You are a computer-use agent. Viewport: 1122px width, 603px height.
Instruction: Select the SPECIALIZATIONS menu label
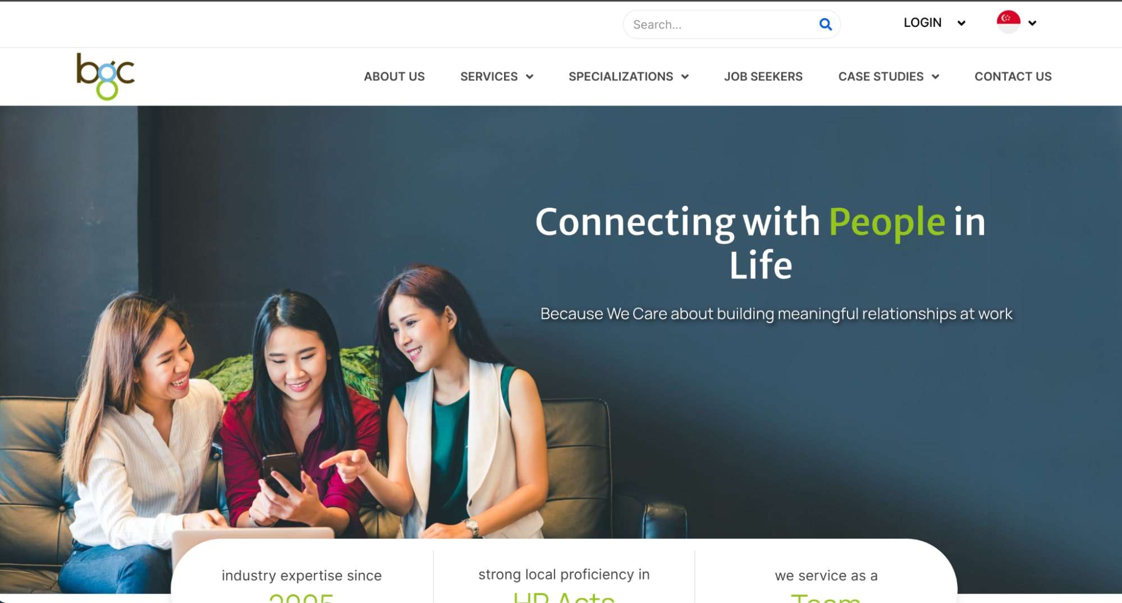point(621,76)
